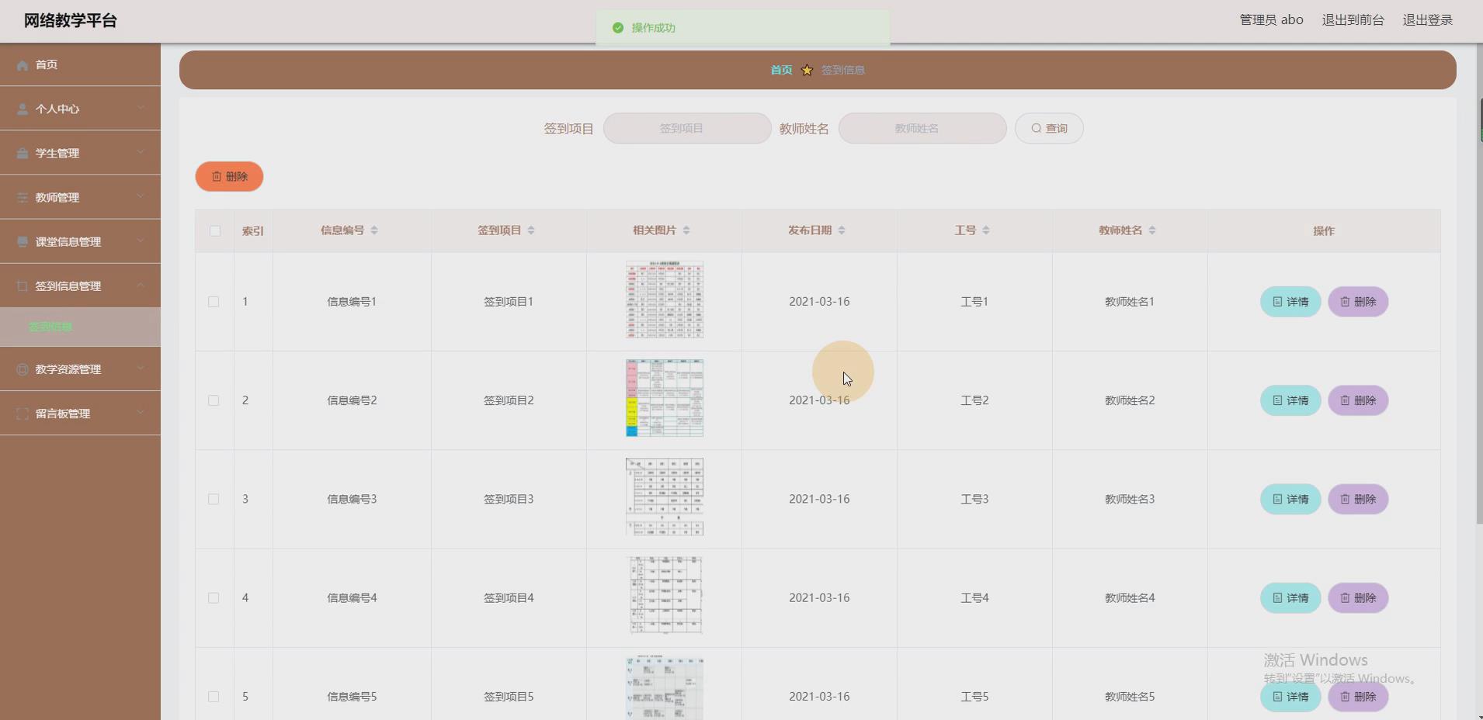Click the 学生管理 sidebar icon

pyautogui.click(x=21, y=153)
